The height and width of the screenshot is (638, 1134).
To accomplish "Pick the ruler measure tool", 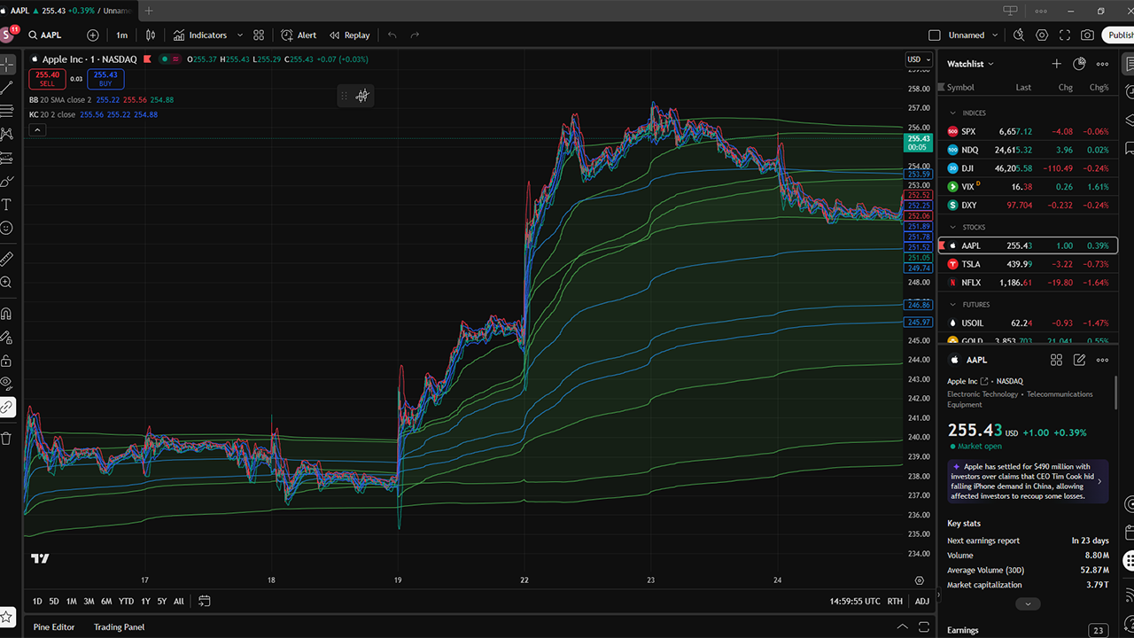I will [6, 259].
